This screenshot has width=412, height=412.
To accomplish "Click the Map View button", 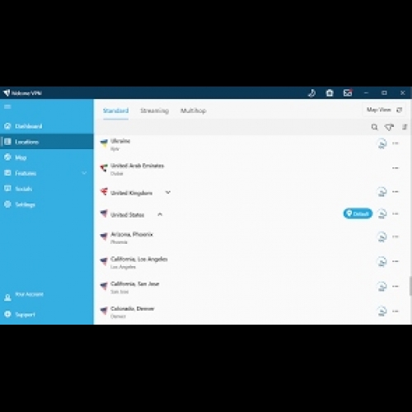I will tap(384, 110).
